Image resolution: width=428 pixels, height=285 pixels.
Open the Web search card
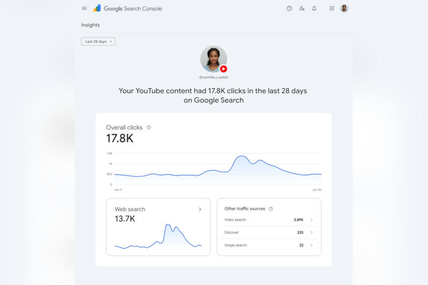[158, 227]
